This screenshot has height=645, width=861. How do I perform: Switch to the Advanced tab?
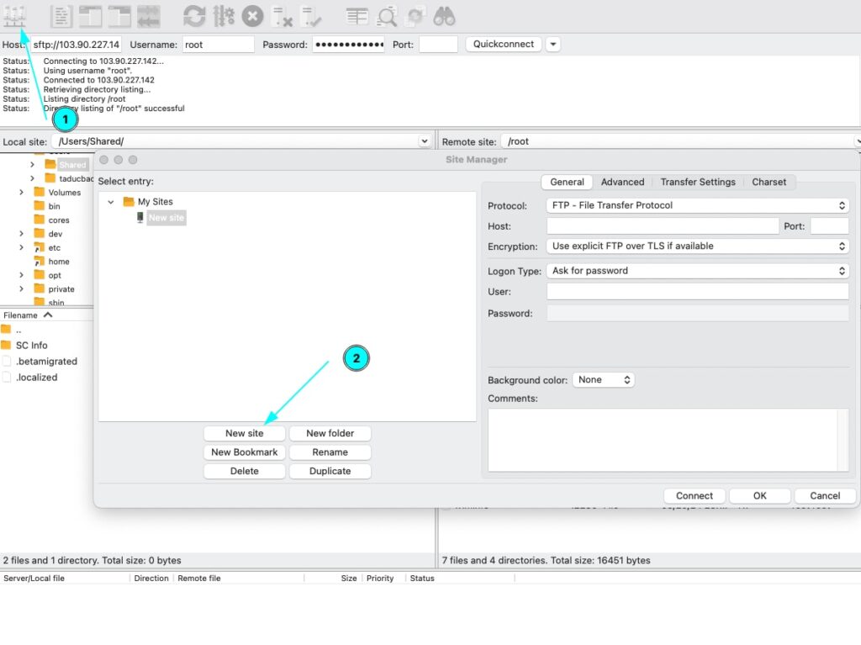622,182
